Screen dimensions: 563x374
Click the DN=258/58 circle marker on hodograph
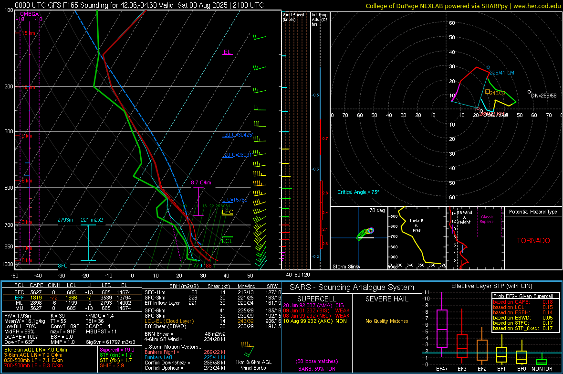click(x=529, y=92)
